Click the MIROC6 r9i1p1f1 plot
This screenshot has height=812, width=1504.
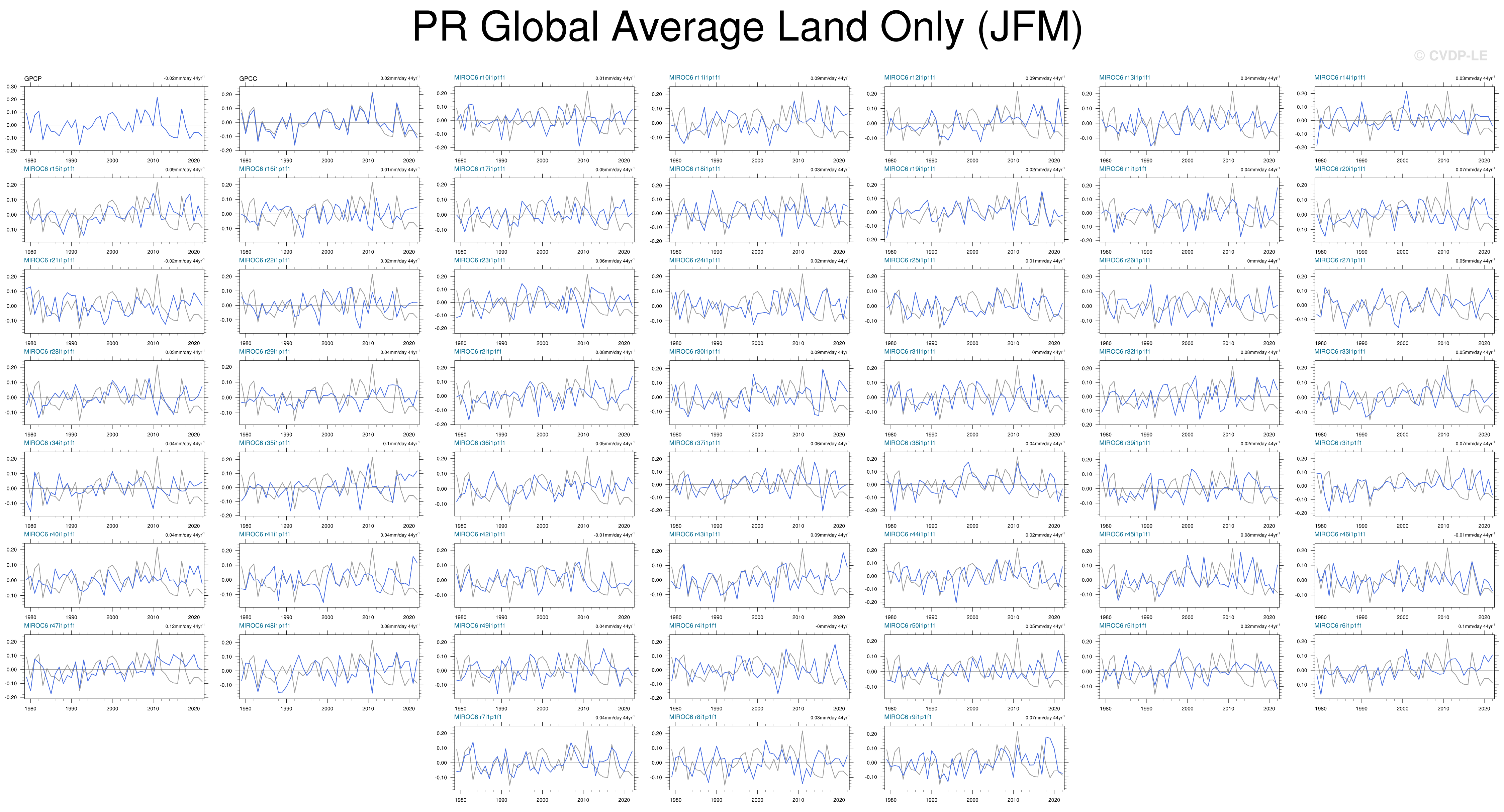point(974,758)
